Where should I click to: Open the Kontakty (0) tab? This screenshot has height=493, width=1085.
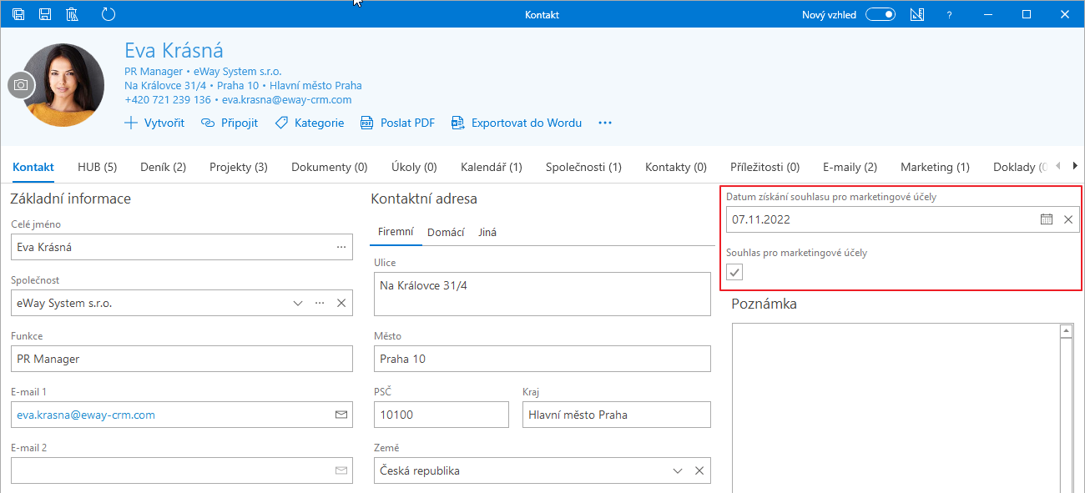[676, 167]
